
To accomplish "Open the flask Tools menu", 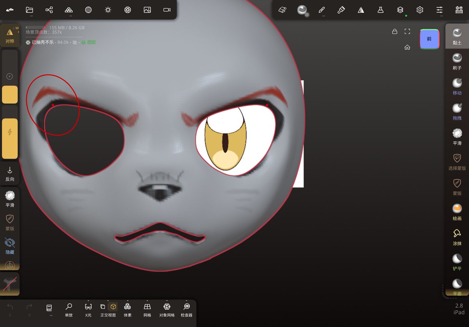I will (380, 10).
